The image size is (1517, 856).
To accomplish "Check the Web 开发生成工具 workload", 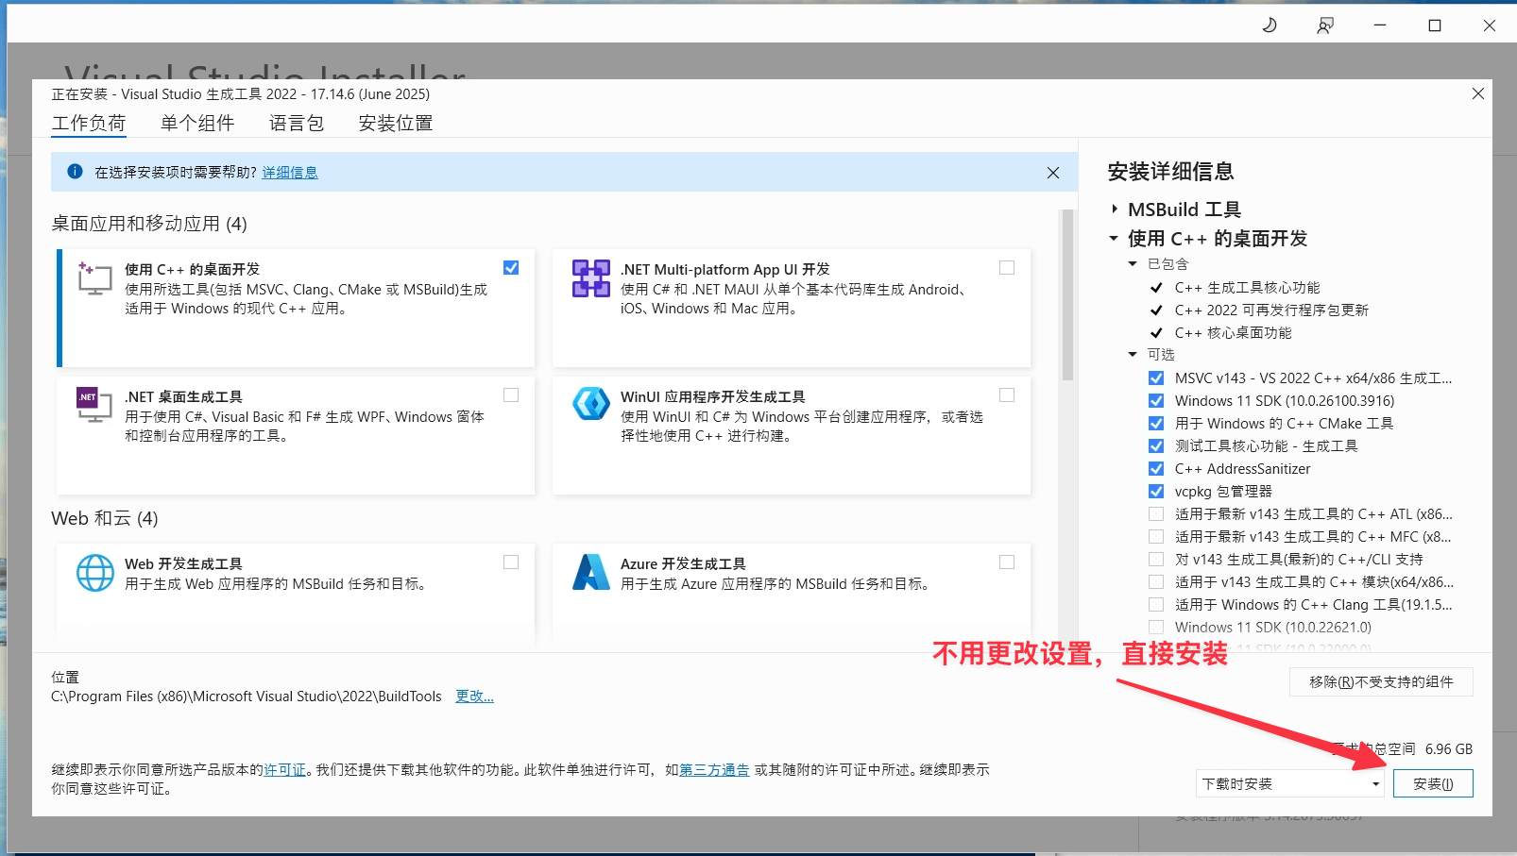I will pyautogui.click(x=511, y=562).
